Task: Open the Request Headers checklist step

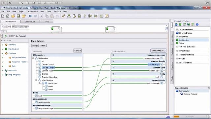Action: tap(19, 58)
